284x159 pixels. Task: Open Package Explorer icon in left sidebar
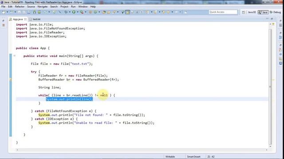tap(3, 26)
